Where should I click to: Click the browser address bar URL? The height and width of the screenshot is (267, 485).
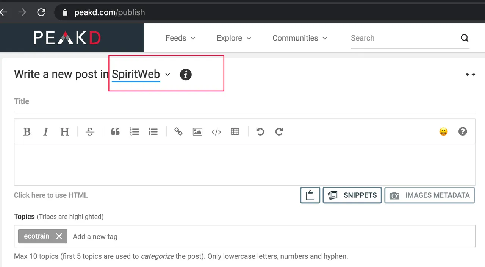pyautogui.click(x=110, y=12)
